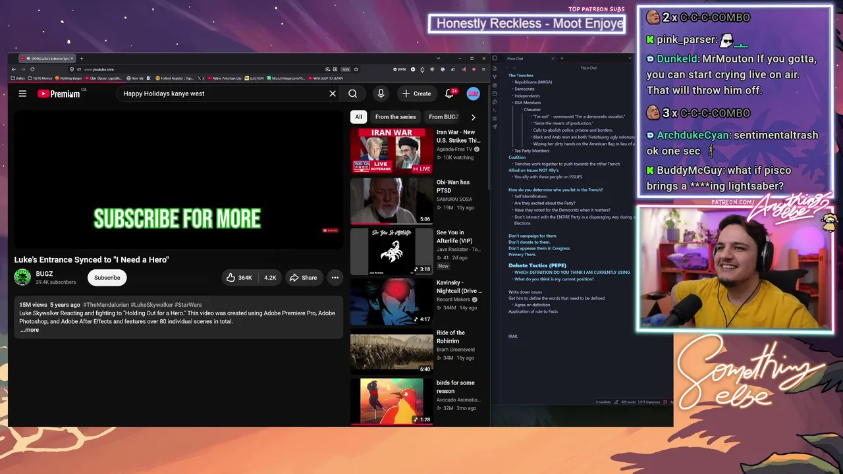Open more actions for the video
This screenshot has height=474, width=843.
[x=335, y=278]
